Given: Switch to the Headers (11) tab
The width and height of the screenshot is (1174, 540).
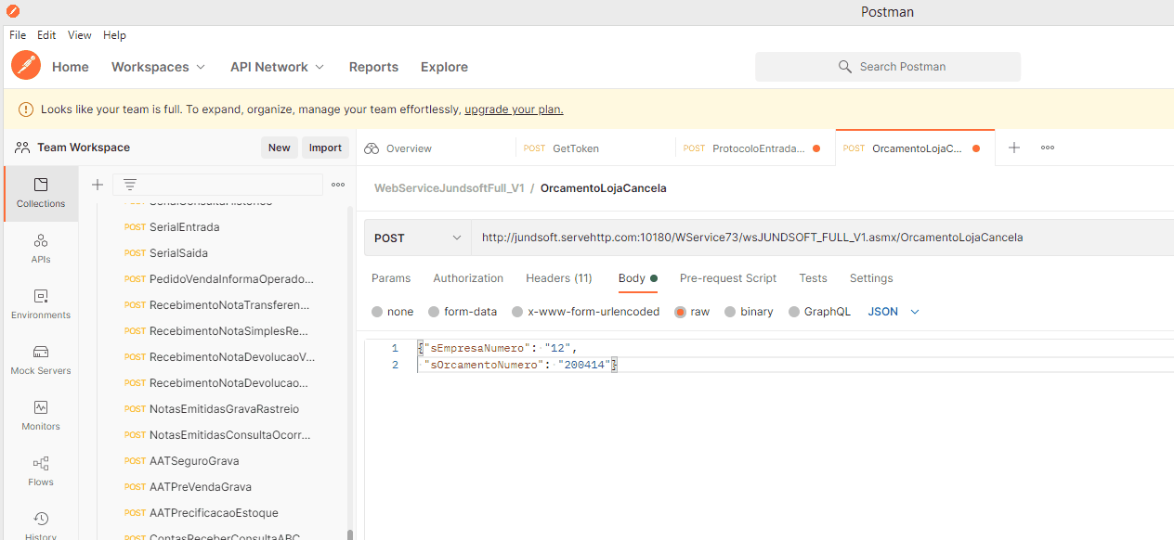Looking at the screenshot, I should [x=558, y=278].
